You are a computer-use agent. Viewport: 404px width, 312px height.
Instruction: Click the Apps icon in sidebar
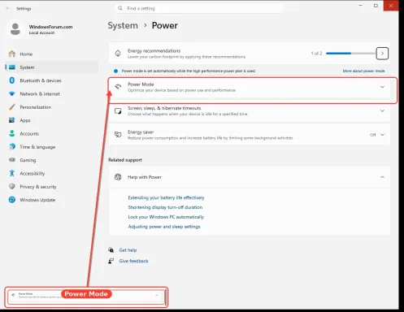point(12,120)
